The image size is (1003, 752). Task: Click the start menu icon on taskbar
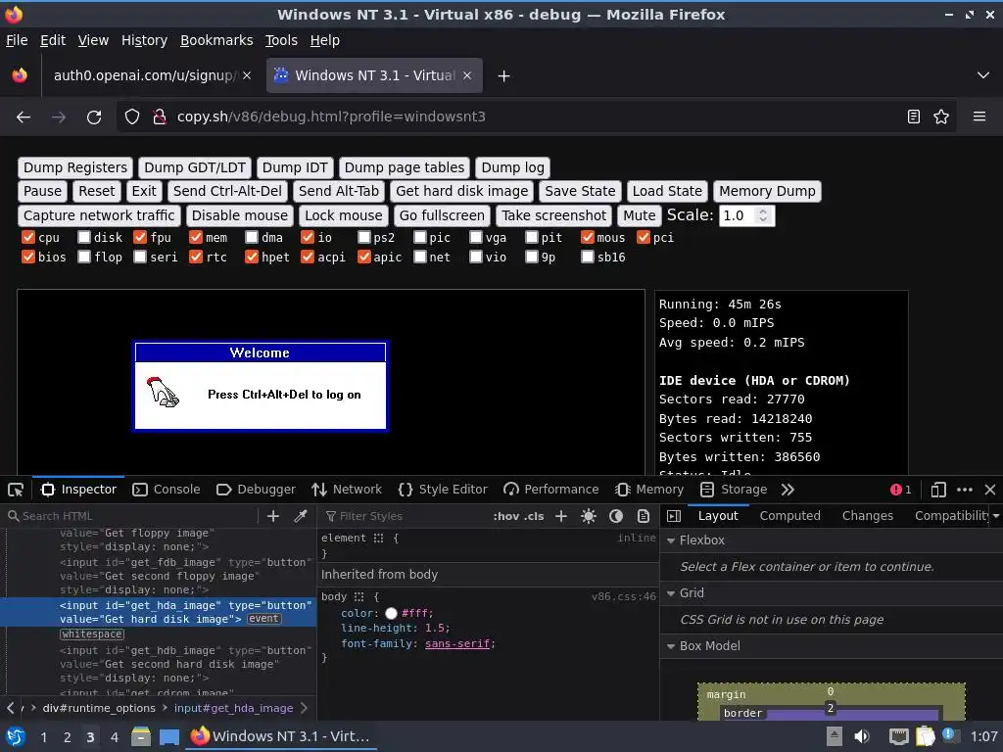pyautogui.click(x=16, y=736)
